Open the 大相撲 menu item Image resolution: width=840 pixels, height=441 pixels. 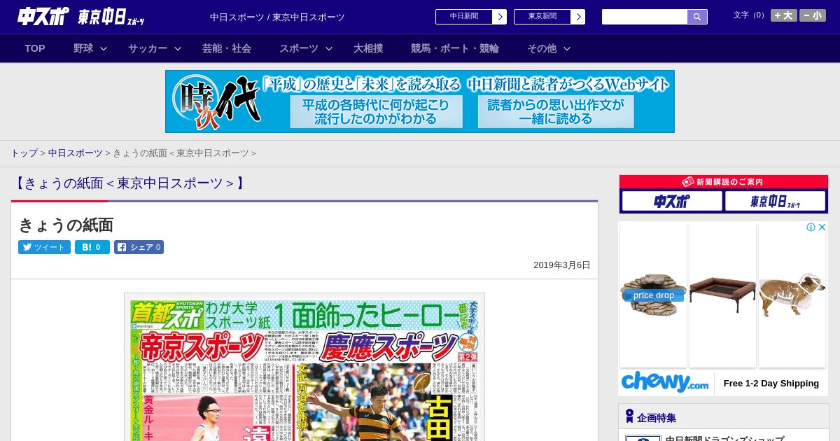tap(368, 48)
